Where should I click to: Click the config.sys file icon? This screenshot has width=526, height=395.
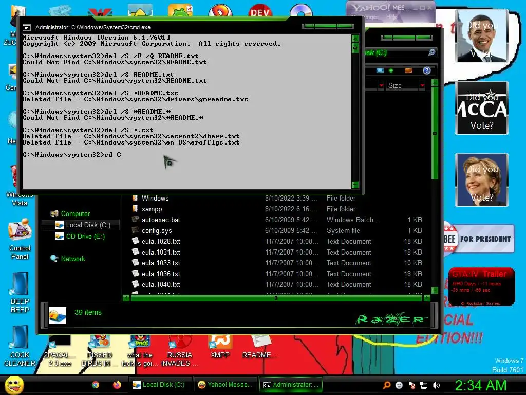[136, 230]
